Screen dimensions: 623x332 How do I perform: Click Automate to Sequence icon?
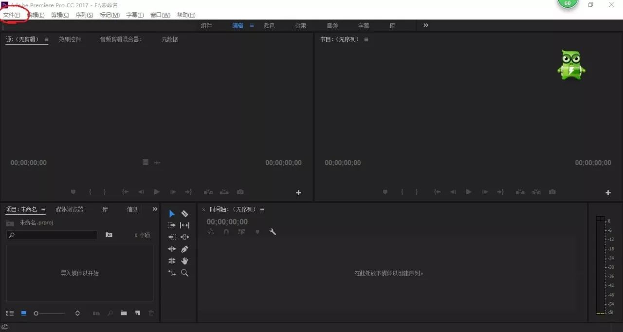coord(96,313)
